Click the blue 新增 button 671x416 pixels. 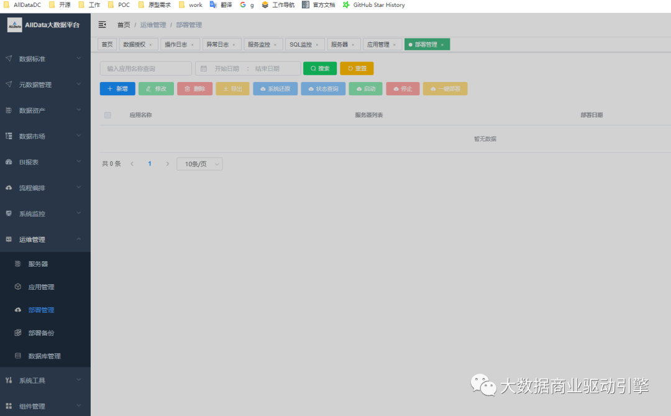pos(117,89)
